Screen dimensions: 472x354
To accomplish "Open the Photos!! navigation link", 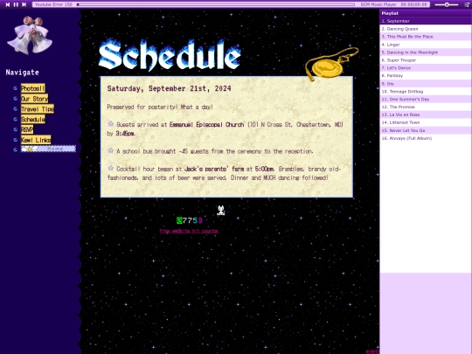I will point(33,88).
